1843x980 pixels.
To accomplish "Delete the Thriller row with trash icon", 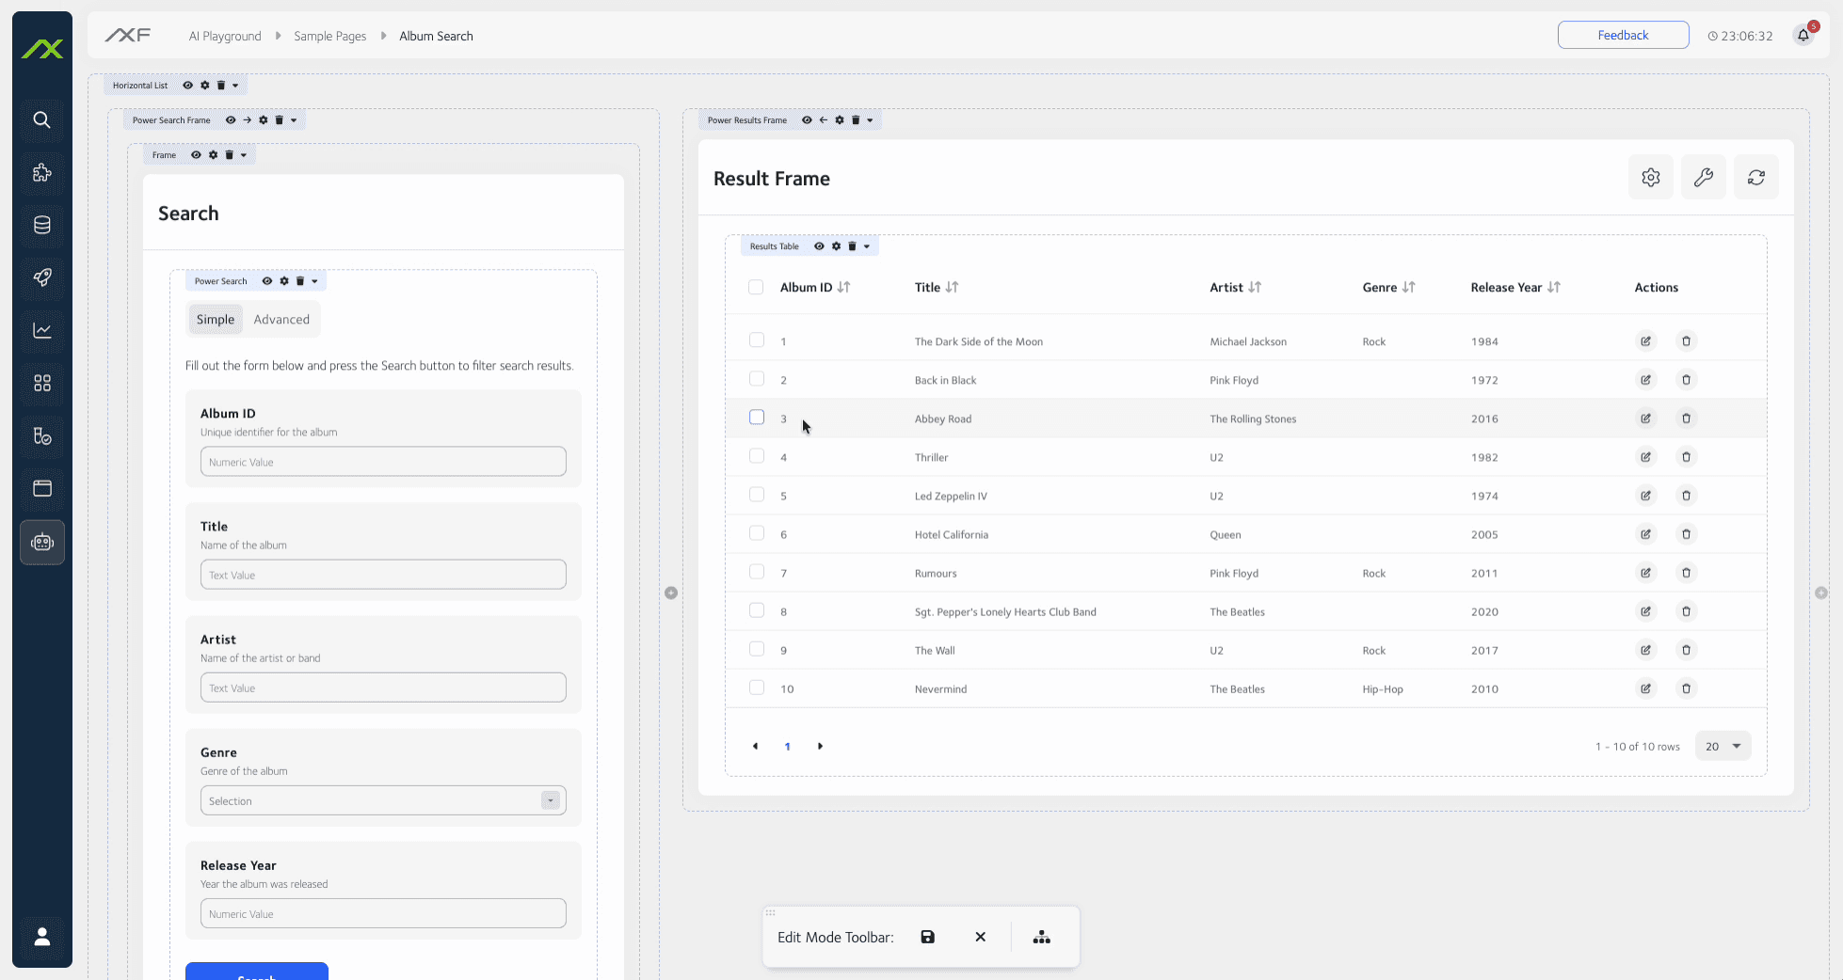I will pyautogui.click(x=1686, y=457).
